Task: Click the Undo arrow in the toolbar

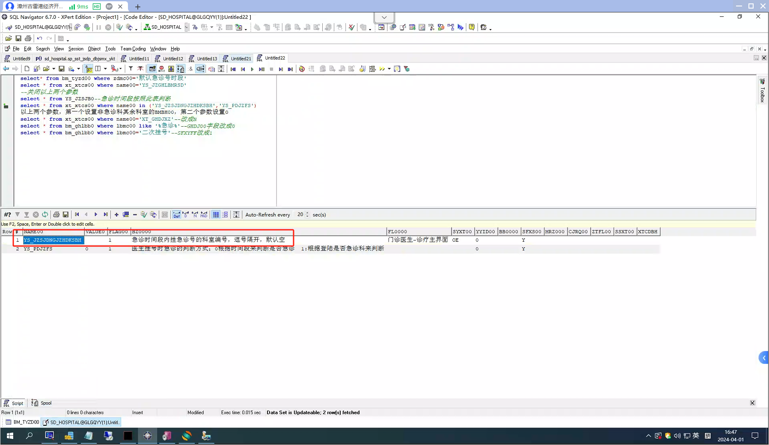Action: (x=39, y=39)
